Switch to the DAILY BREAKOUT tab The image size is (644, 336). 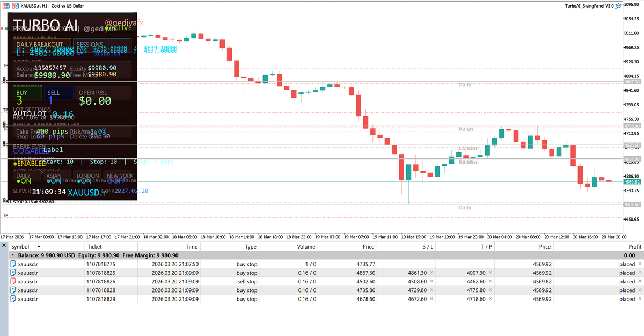40,45
